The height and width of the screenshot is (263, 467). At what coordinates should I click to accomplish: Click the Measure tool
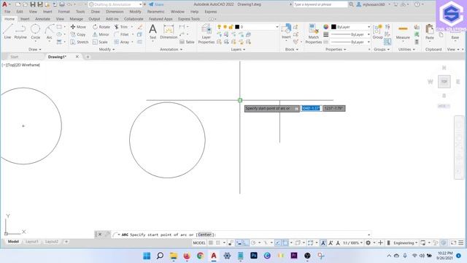[403, 31]
